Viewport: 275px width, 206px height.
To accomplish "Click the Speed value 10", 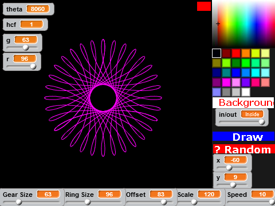I will 262,195.
